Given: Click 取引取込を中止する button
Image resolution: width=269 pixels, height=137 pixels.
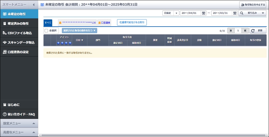Looking at the screenshot, I should point(253,5).
